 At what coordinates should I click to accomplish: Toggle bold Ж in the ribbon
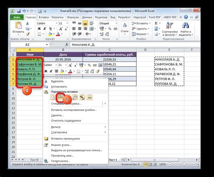coord(39,29)
